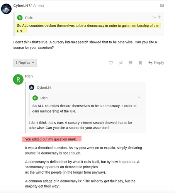
Task: Bookmark CyberLN's post
Action: (140, 63)
